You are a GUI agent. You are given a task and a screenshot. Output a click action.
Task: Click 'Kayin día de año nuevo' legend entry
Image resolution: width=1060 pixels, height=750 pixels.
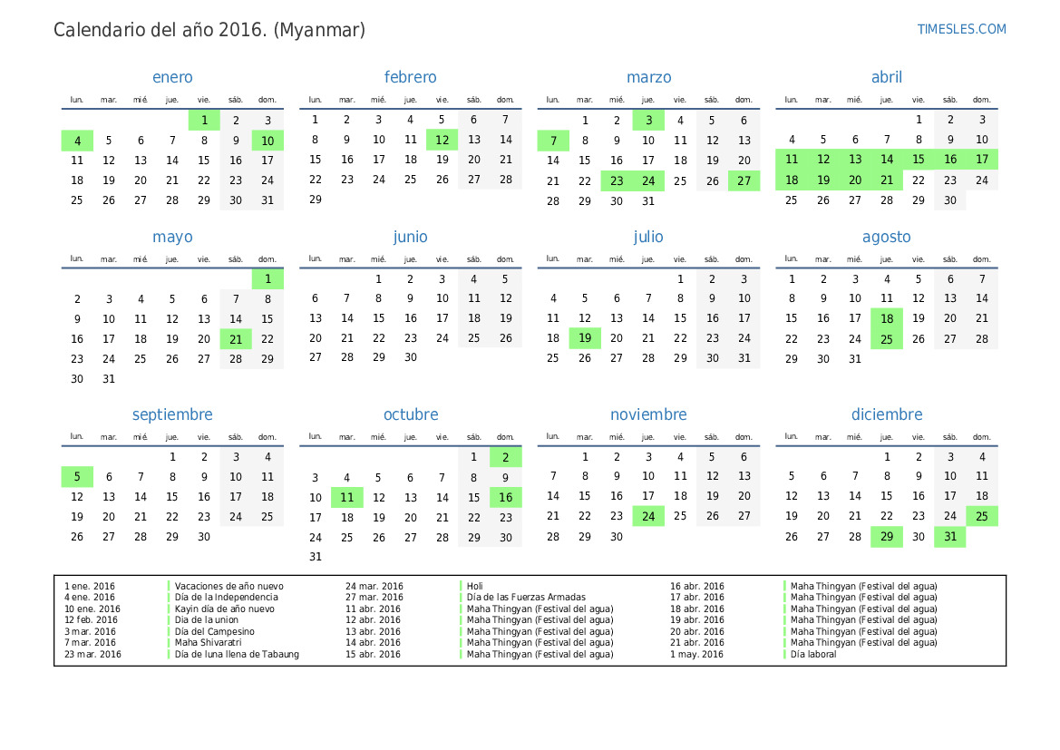225,609
